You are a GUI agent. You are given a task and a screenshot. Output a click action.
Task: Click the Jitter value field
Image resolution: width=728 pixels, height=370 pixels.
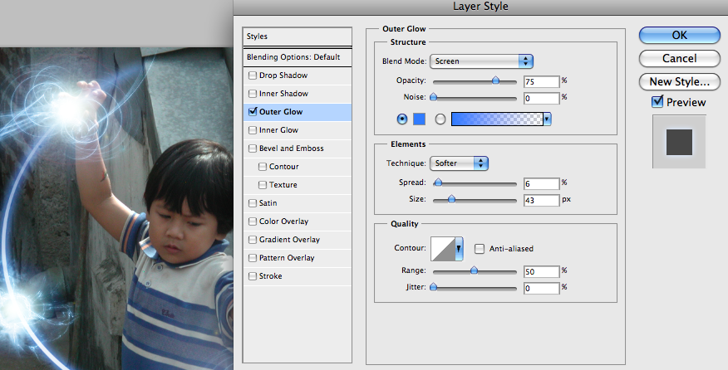click(541, 289)
